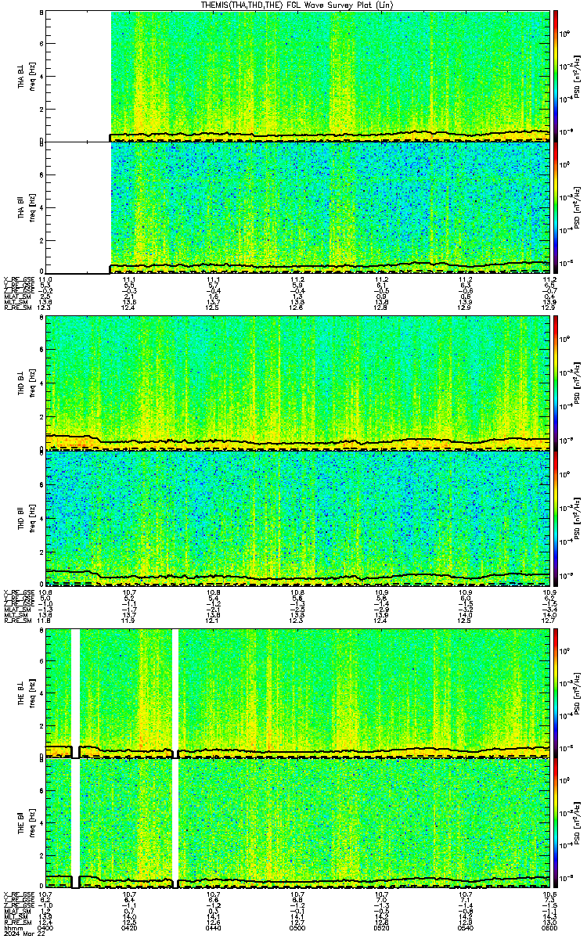
Task: Click the 0440 time label on the bottom axis
Action: pyautogui.click(x=213, y=927)
